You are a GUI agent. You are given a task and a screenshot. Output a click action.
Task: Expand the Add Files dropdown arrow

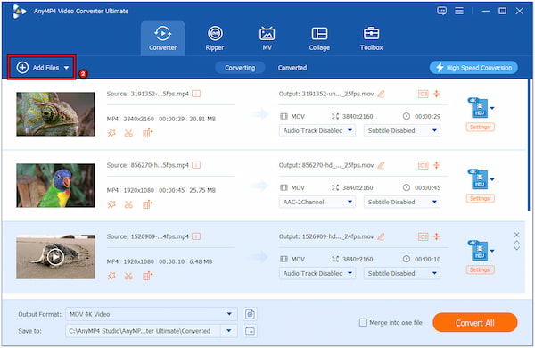(67, 68)
